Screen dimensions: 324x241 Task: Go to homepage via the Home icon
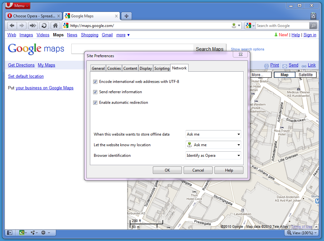55,25
